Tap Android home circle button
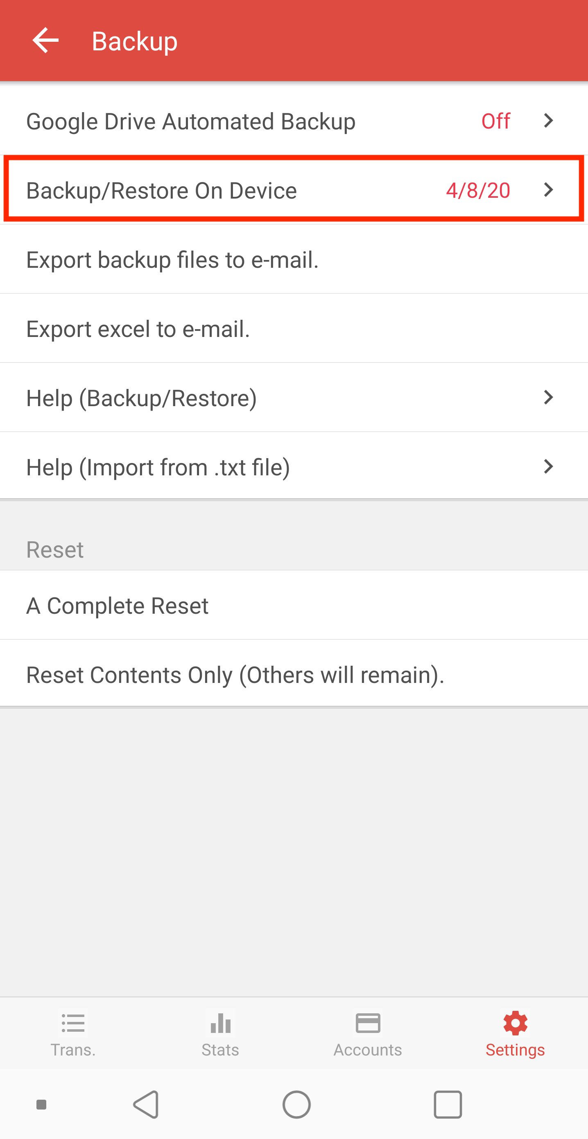 coord(296,1105)
